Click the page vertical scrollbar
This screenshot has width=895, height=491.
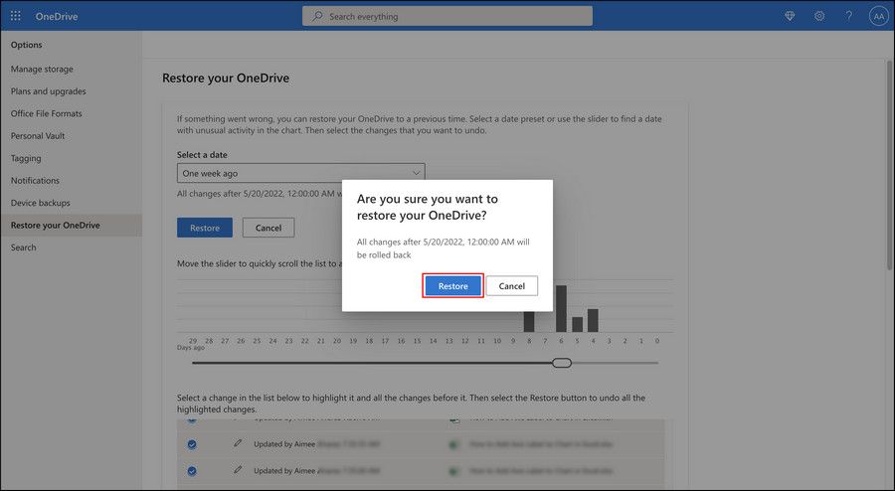tap(890, 164)
